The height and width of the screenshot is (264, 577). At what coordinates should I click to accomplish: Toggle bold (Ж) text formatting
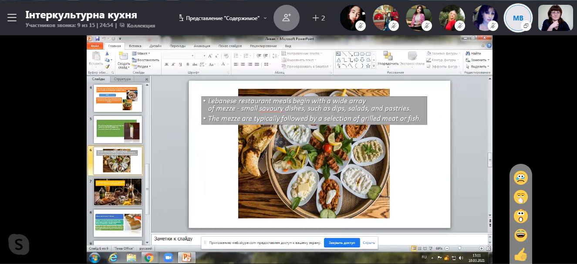166,64
